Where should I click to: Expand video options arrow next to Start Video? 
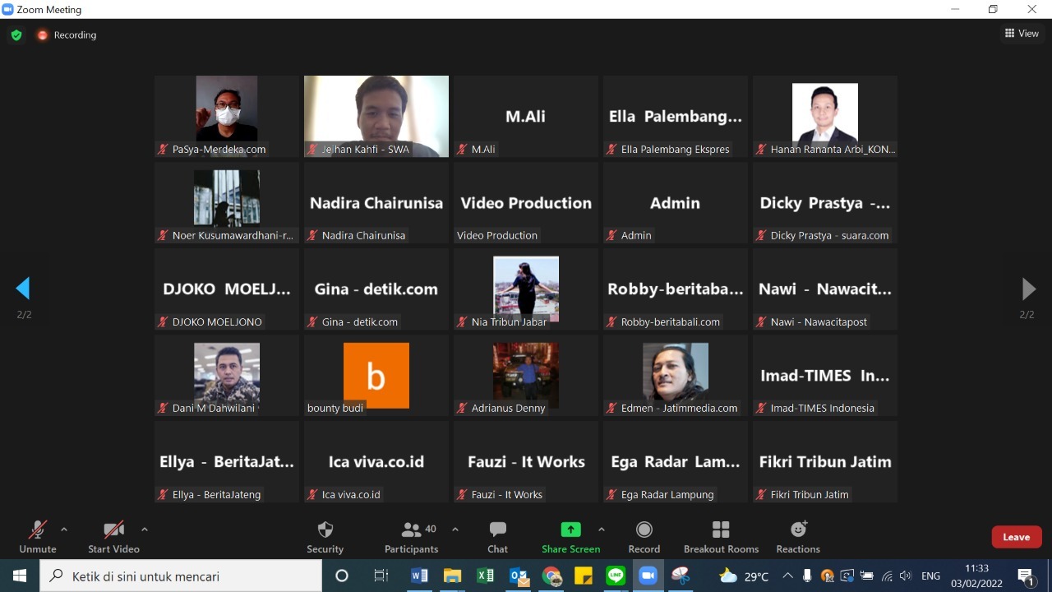[x=145, y=530]
